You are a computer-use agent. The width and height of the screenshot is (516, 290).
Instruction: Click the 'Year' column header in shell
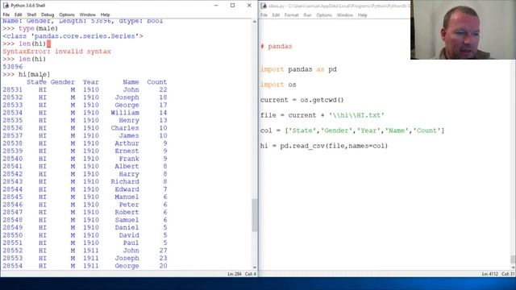(x=91, y=82)
